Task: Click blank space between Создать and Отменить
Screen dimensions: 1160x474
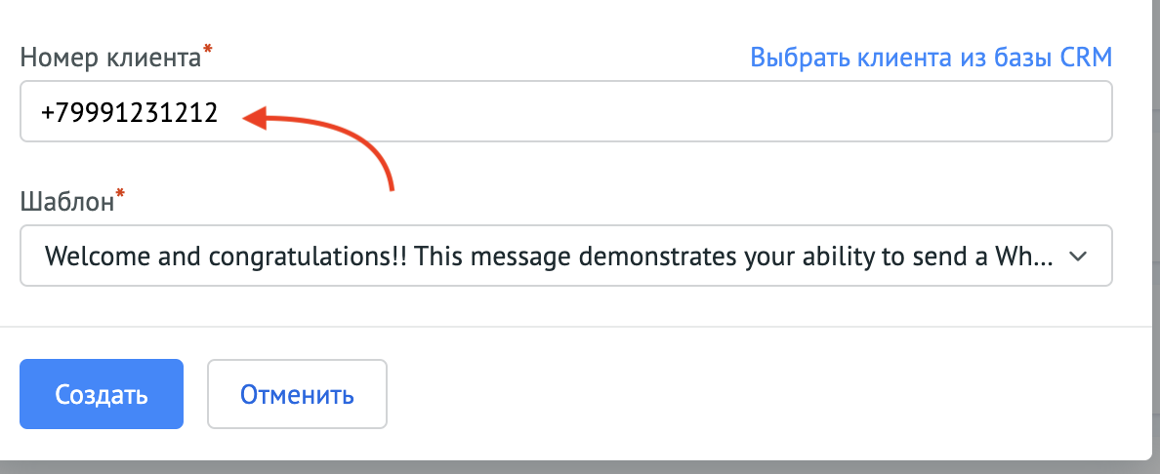Action: coord(195,394)
